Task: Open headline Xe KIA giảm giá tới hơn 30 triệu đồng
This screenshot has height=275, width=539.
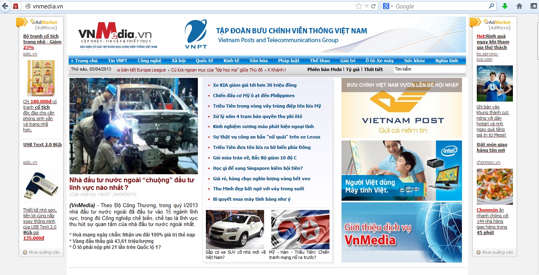Action: 255,85
